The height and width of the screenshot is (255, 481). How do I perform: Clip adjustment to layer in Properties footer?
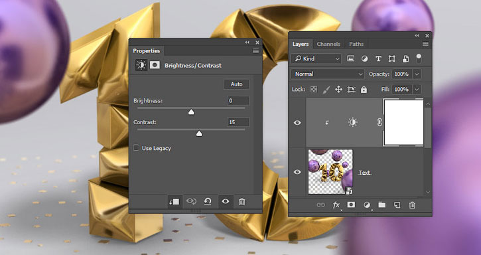[x=174, y=201]
